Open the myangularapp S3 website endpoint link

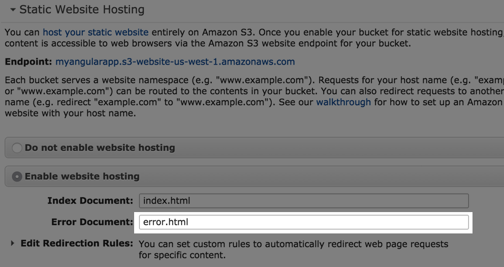tap(175, 62)
